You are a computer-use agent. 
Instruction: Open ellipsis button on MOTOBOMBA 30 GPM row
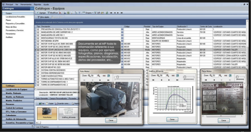[x=122, y=41]
